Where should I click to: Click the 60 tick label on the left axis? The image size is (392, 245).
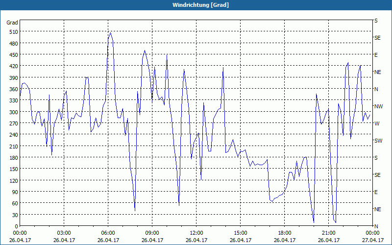(15, 203)
